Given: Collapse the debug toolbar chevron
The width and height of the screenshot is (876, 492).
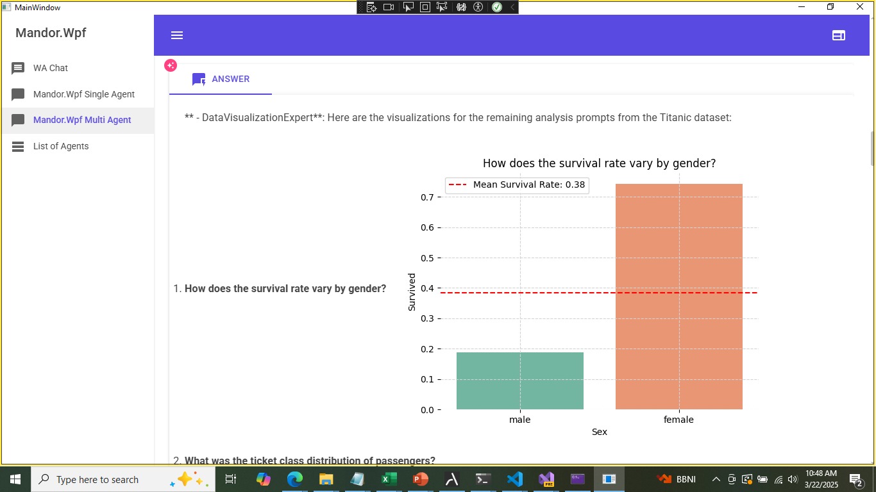Looking at the screenshot, I should pyautogui.click(x=512, y=7).
